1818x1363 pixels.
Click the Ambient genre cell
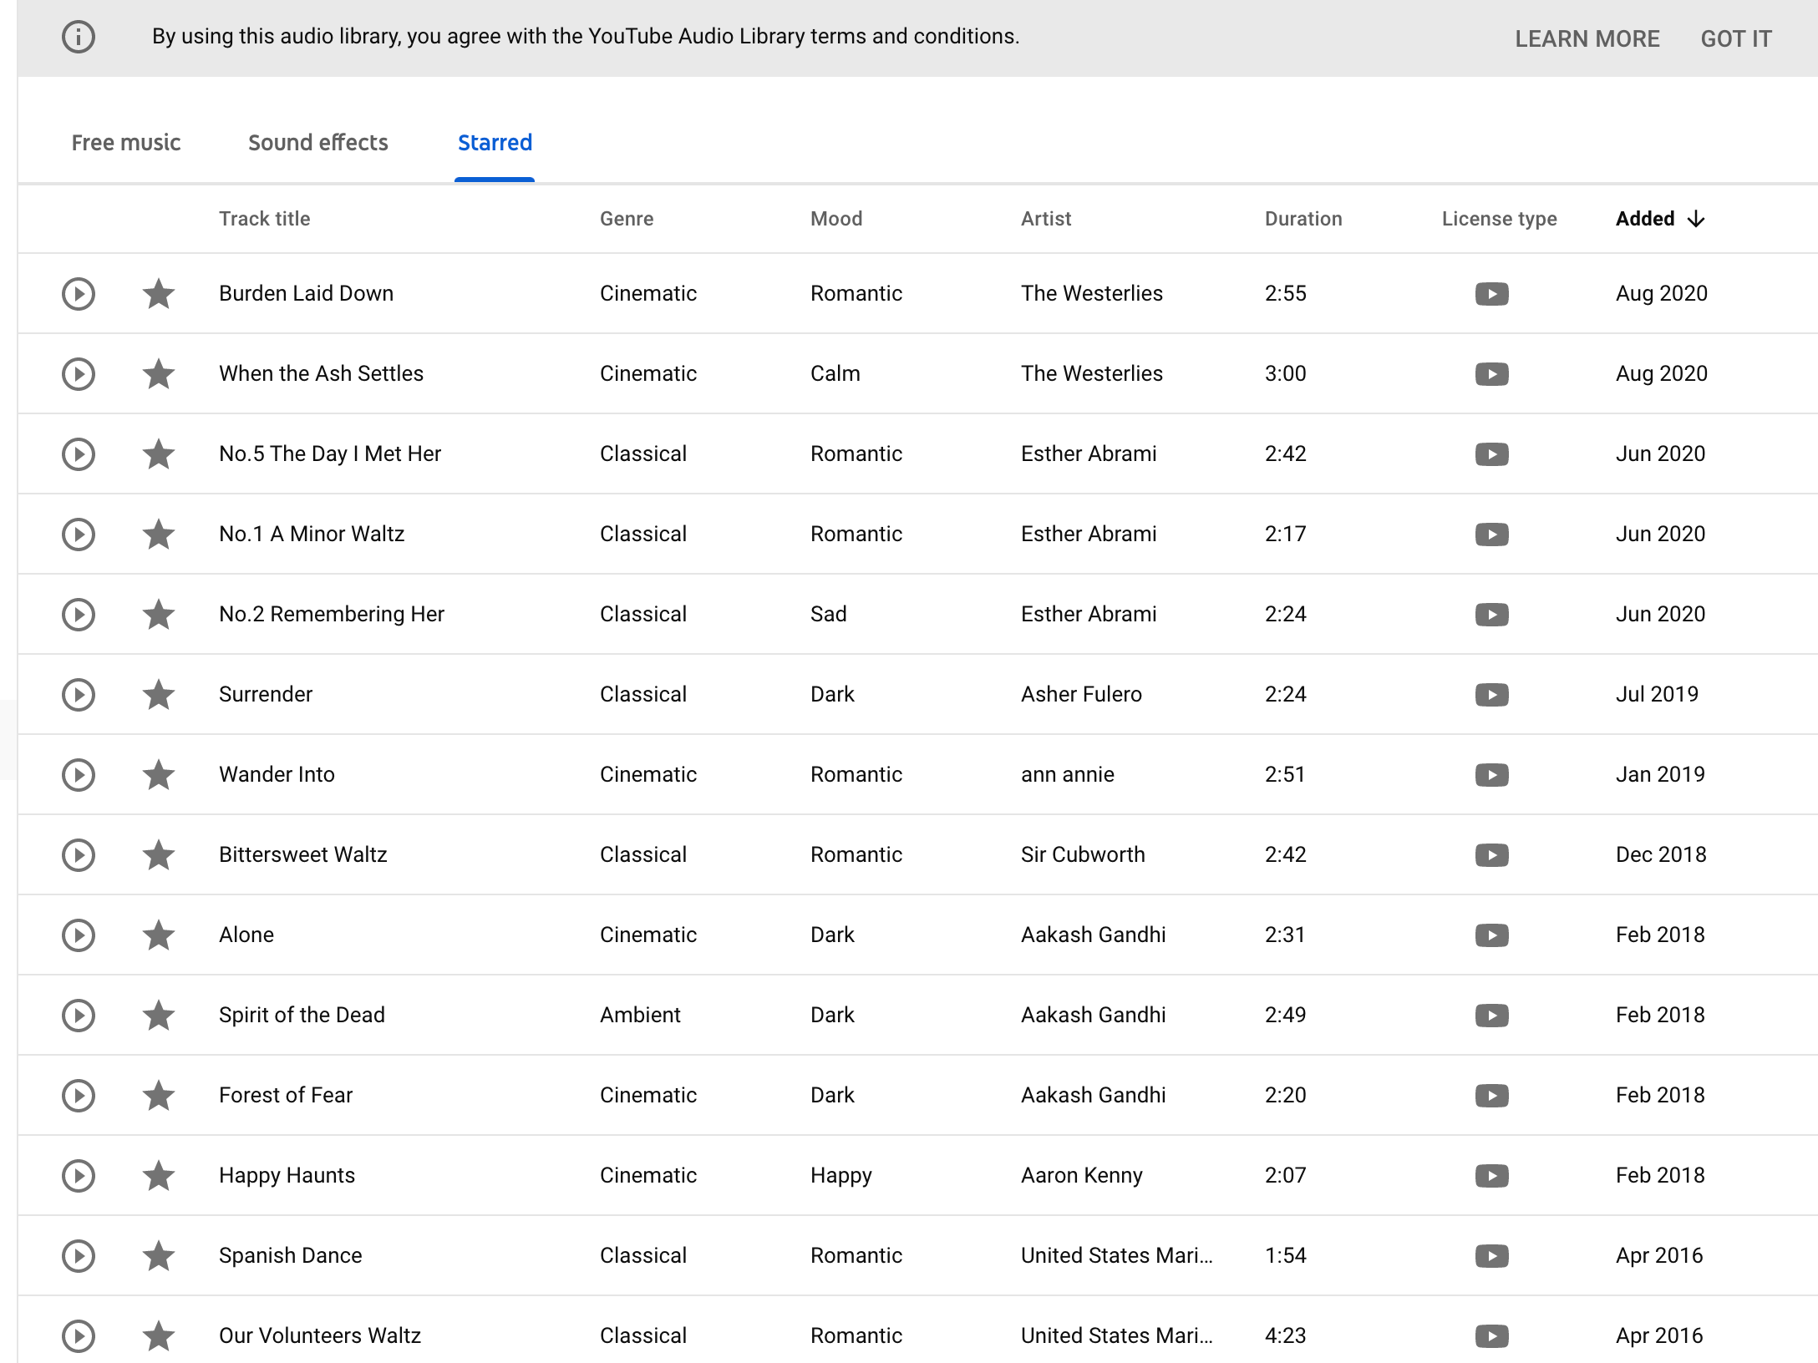(x=640, y=1015)
